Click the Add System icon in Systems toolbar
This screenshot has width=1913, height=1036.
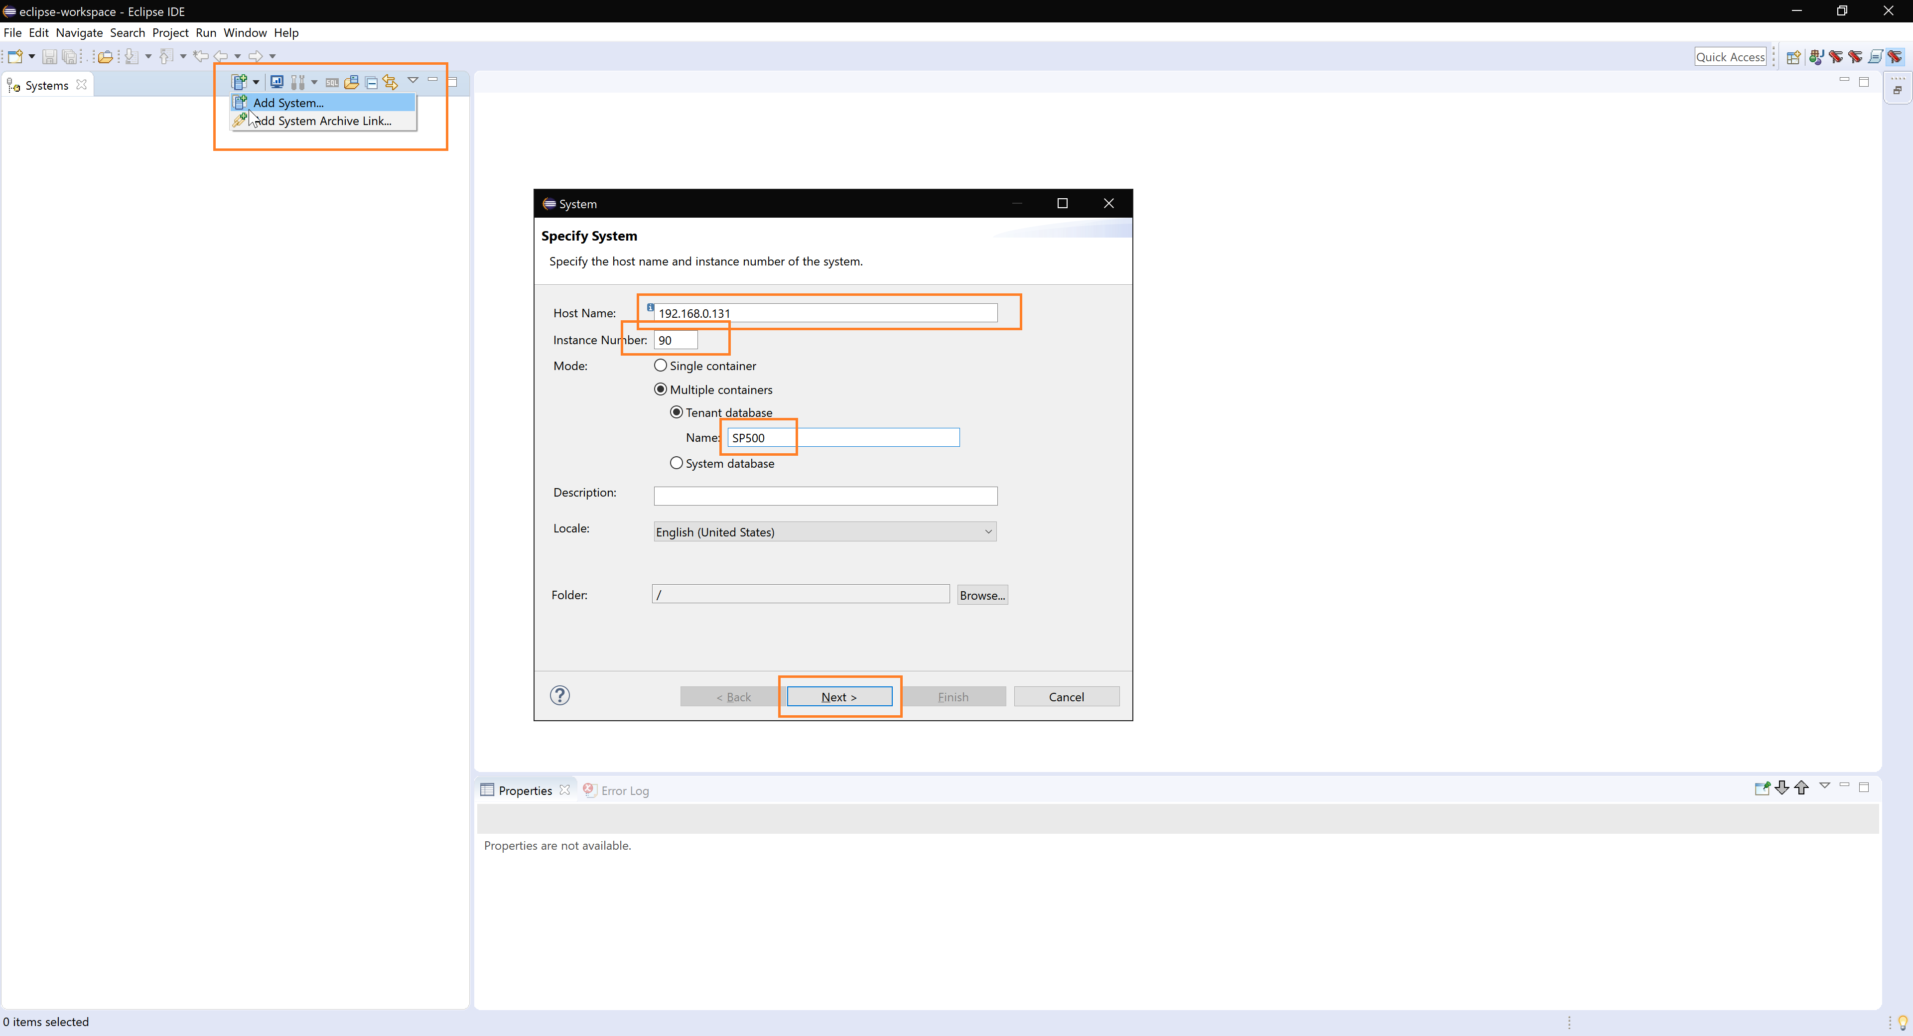point(239,82)
